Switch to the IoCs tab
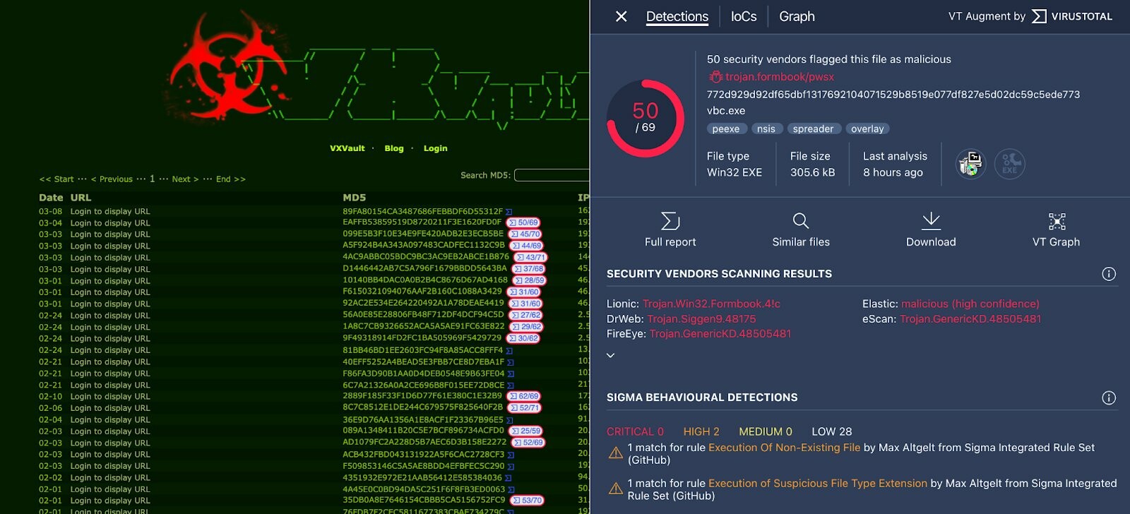This screenshot has width=1130, height=514. pos(744,16)
